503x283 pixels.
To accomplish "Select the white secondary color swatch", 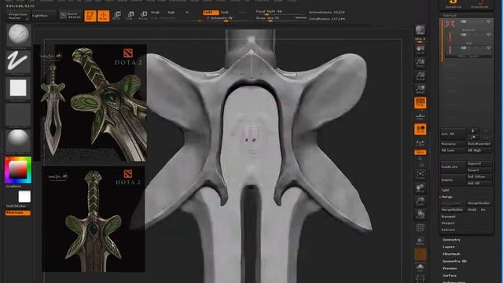I will (x=24, y=197).
